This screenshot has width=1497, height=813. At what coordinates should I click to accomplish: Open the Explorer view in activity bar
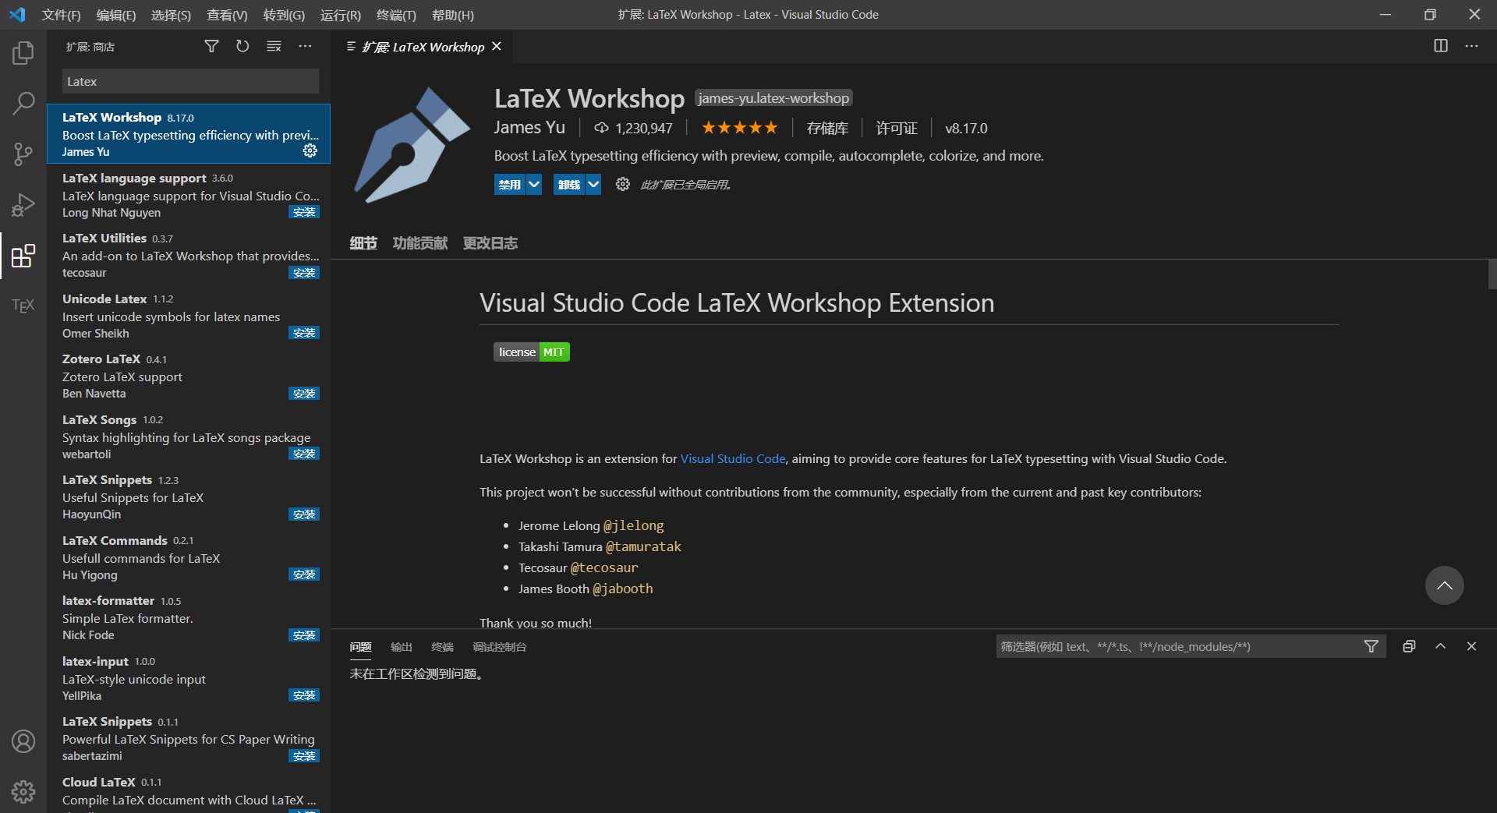tap(23, 53)
